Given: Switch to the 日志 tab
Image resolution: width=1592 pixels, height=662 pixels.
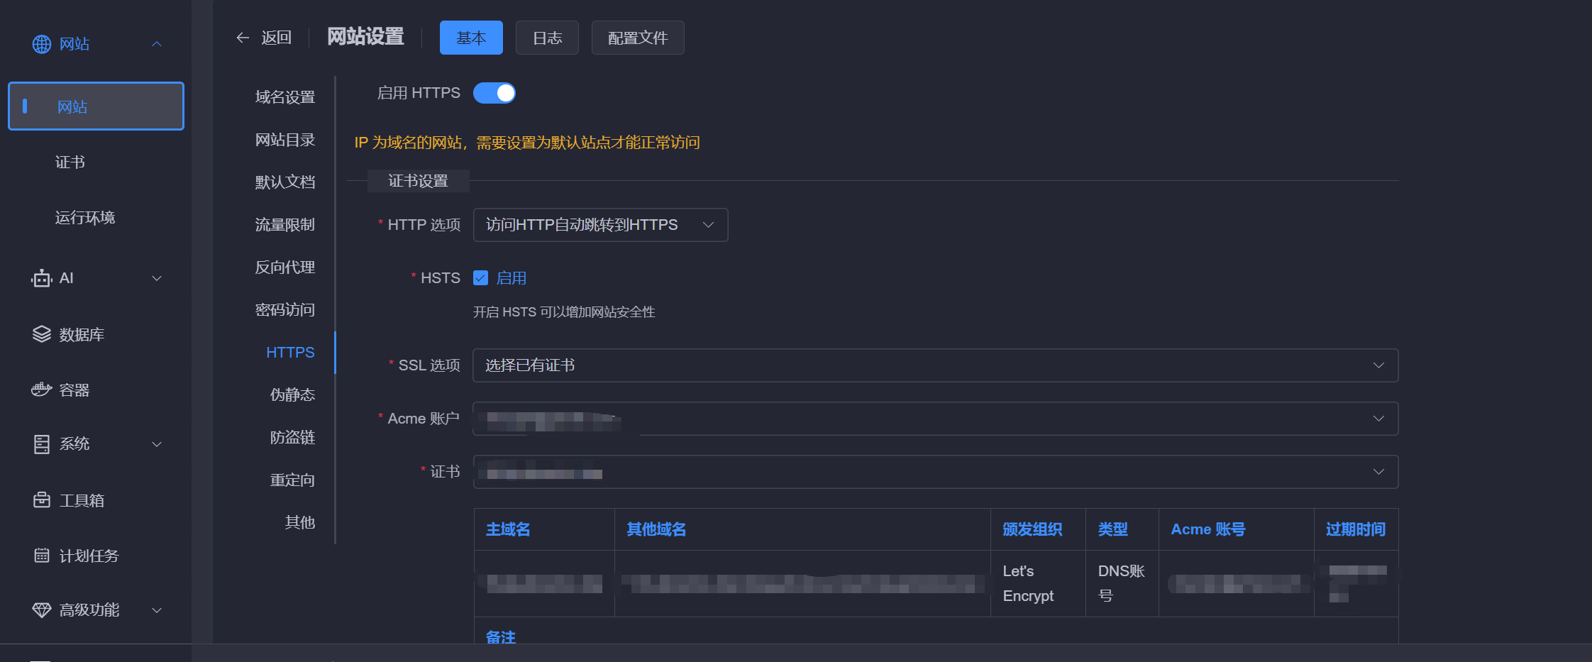Looking at the screenshot, I should click(547, 38).
